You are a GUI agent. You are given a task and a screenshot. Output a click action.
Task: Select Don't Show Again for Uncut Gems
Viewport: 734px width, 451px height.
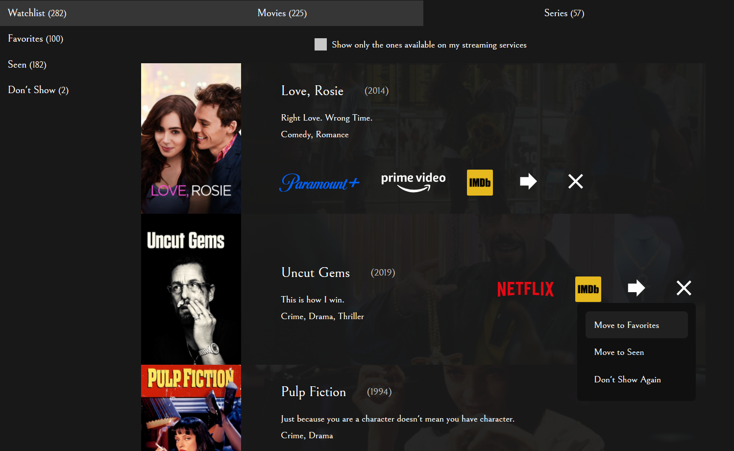pos(627,379)
